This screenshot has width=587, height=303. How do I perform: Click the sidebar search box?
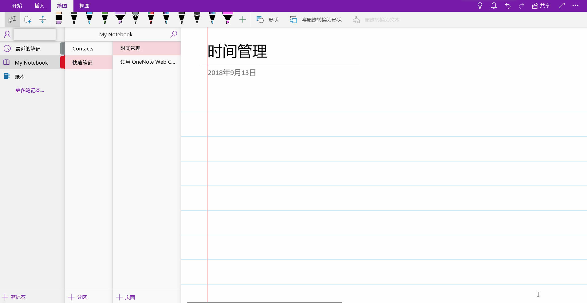click(34, 34)
